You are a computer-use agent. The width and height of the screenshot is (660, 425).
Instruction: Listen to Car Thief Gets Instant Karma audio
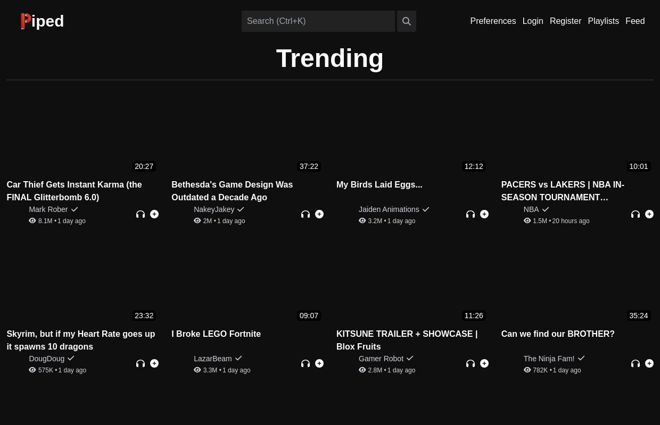(x=141, y=214)
